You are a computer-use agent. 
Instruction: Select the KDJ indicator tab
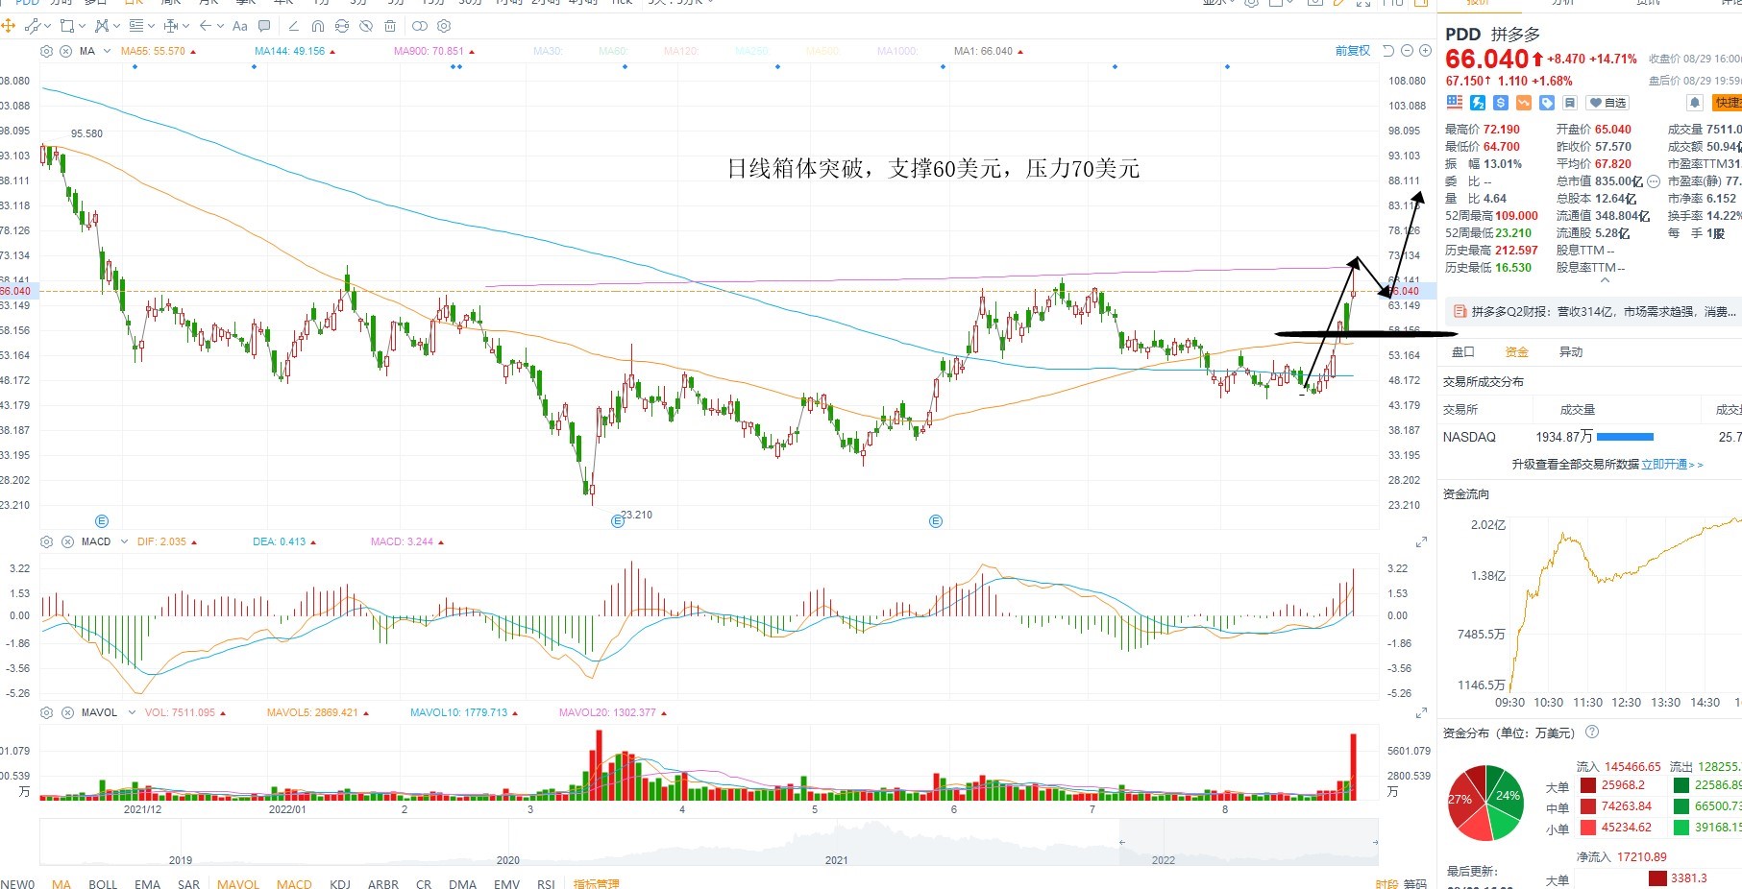[339, 883]
